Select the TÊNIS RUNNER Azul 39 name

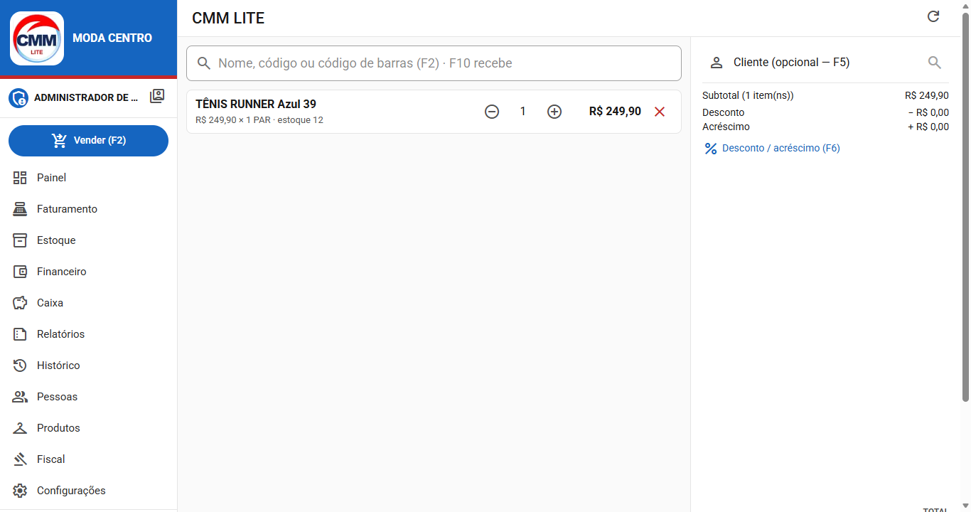pyautogui.click(x=256, y=104)
